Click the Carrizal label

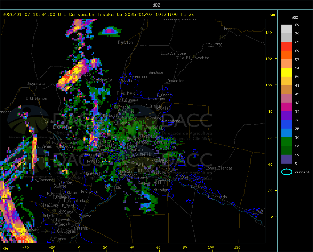[113, 187]
